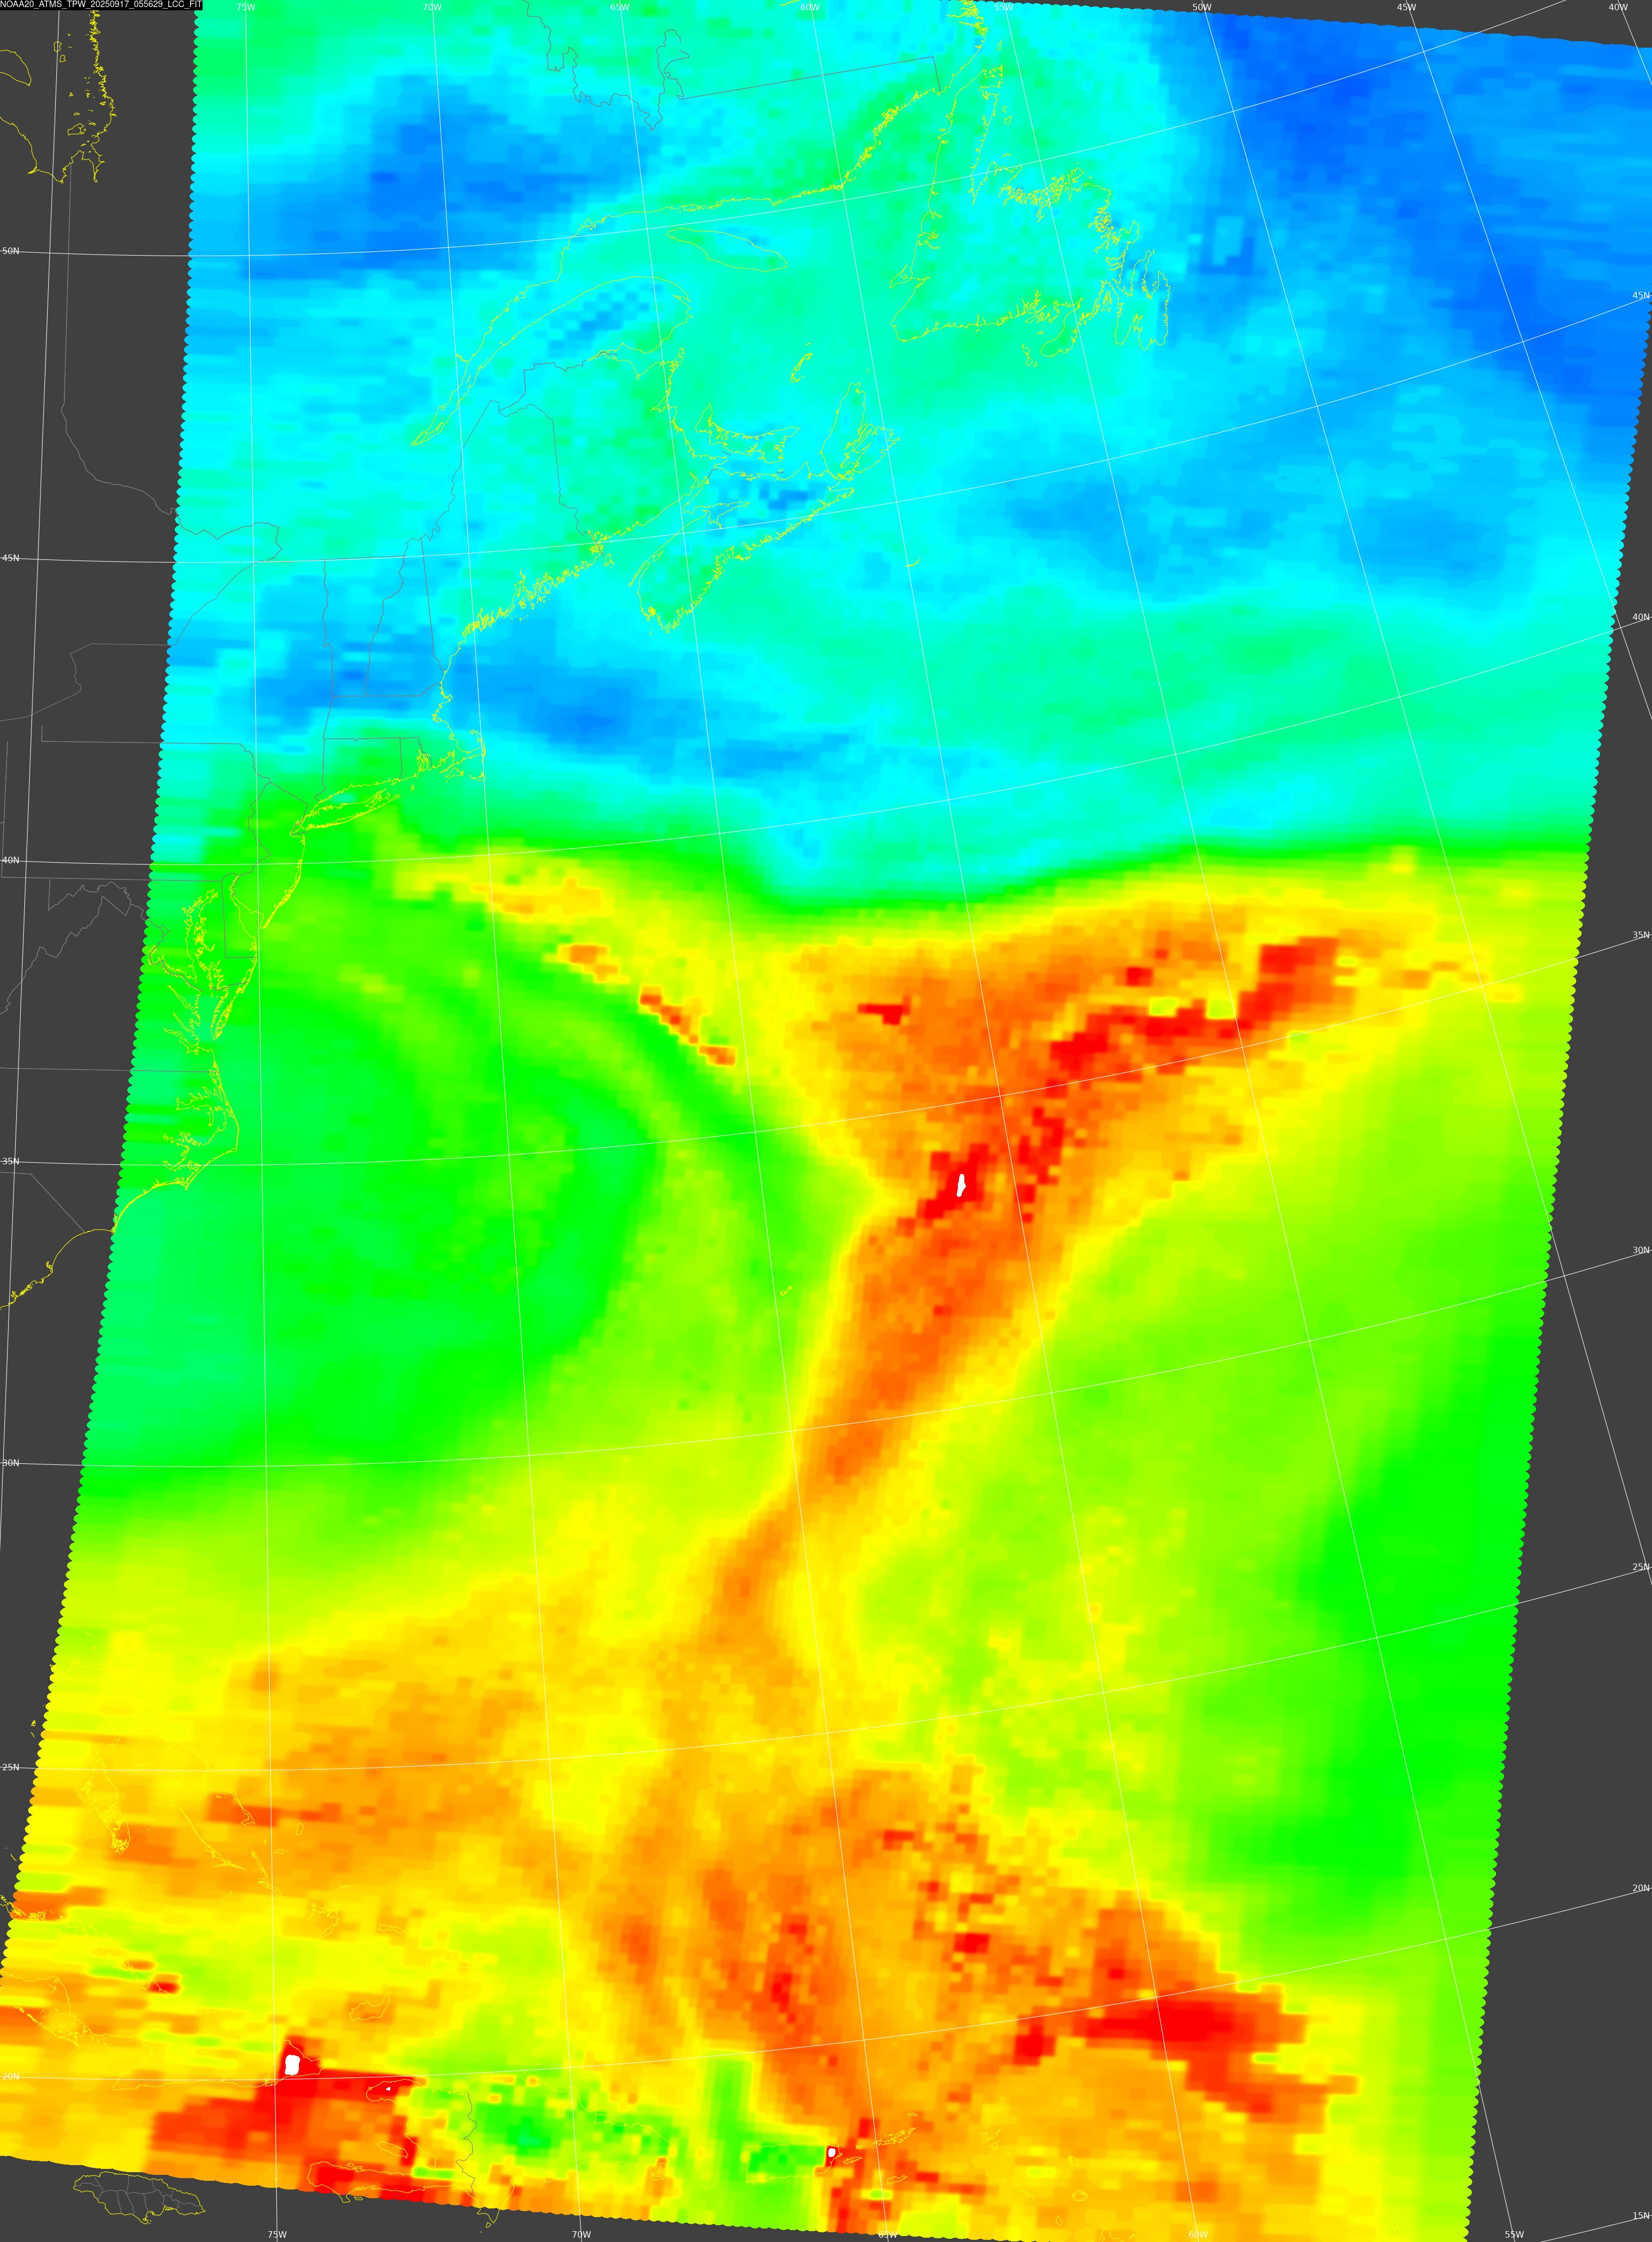Click the 45W longitude label
This screenshot has width=1652, height=2242.
[x=1406, y=7]
